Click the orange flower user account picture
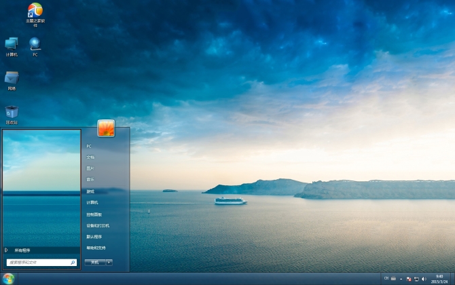 click(x=106, y=128)
